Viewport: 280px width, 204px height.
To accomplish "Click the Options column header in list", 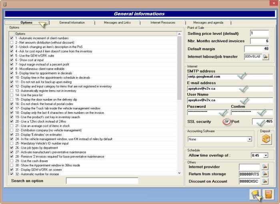I will (96, 34).
